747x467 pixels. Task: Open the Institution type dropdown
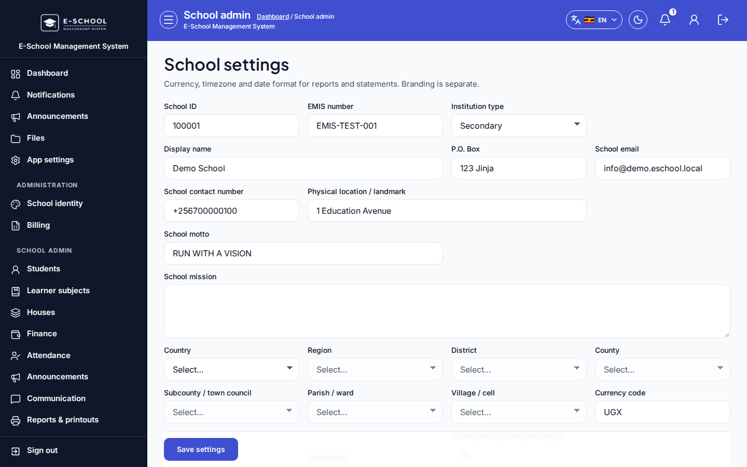(519, 126)
